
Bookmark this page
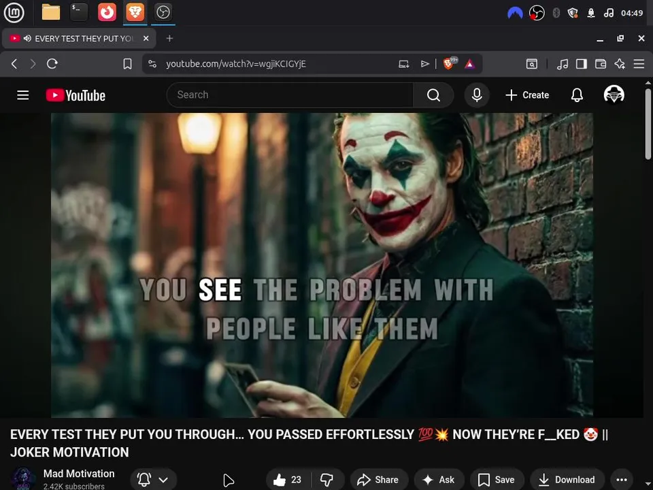coord(127,64)
